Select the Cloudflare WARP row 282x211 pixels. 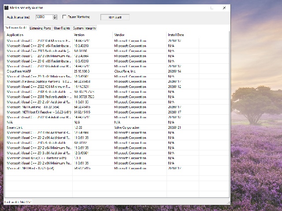tap(117, 71)
